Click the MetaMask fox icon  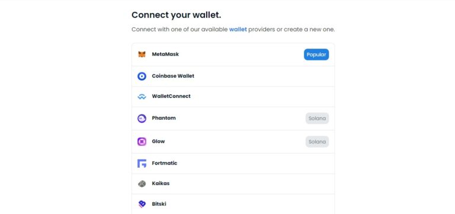click(142, 55)
